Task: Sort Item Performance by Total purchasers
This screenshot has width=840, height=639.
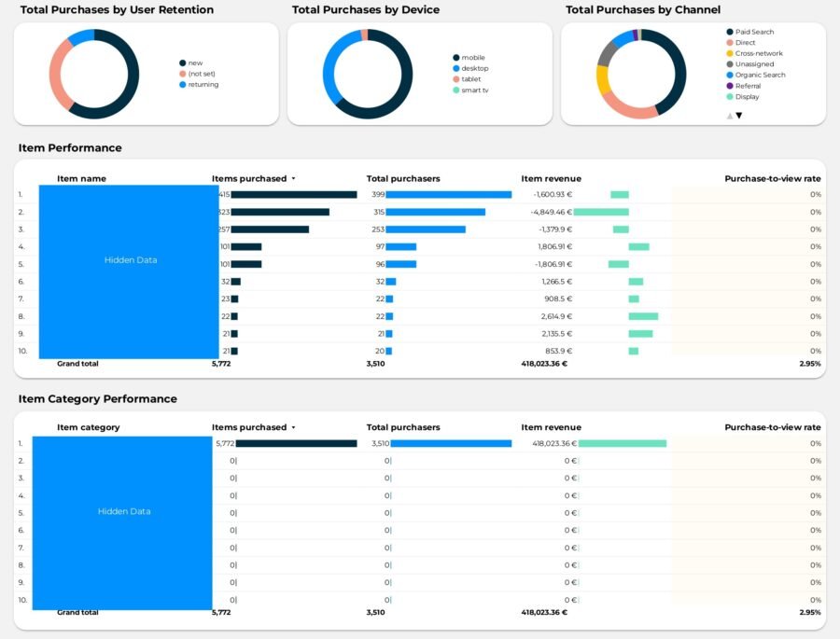Action: coord(403,179)
